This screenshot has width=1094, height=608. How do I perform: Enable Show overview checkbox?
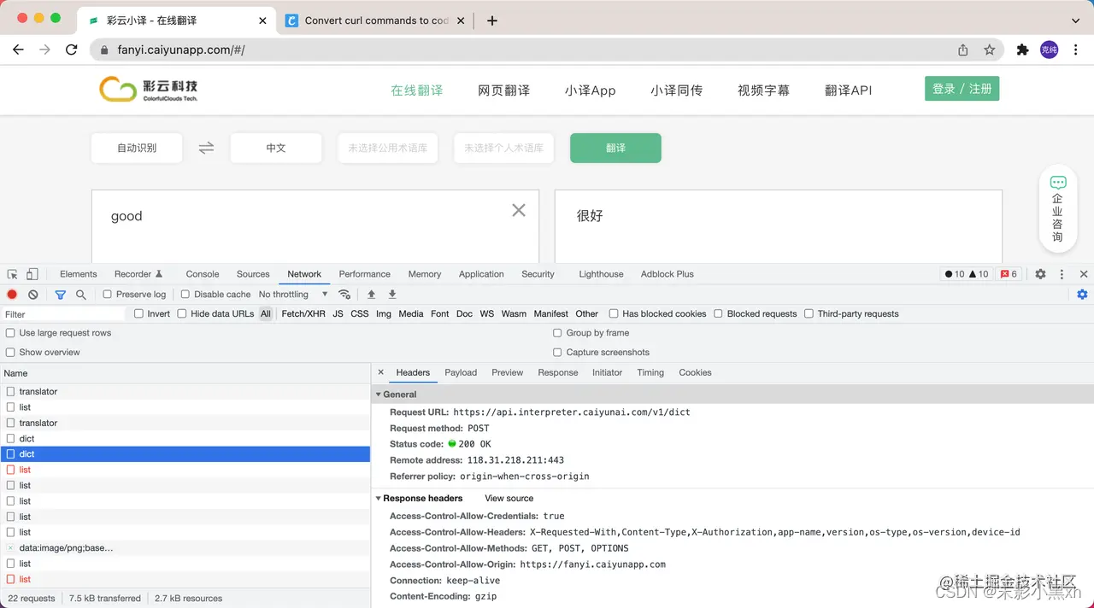pyautogui.click(x=10, y=353)
